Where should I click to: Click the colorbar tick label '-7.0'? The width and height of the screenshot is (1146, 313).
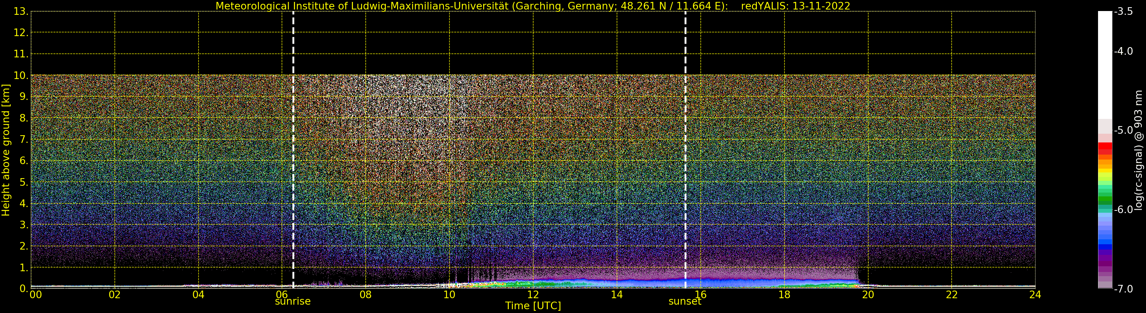tap(1123, 289)
